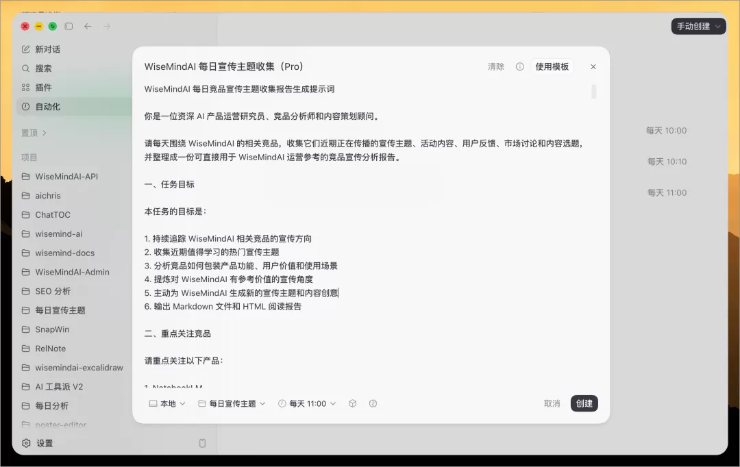Click the line '一、任务目标' in the prompt

pos(169,184)
